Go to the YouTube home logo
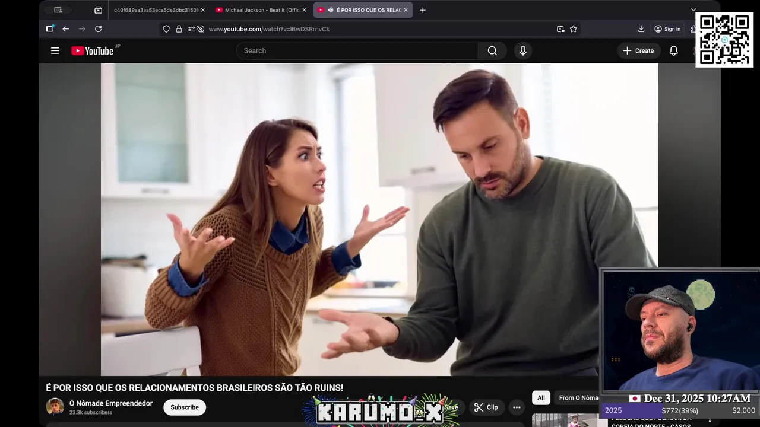 [93, 51]
